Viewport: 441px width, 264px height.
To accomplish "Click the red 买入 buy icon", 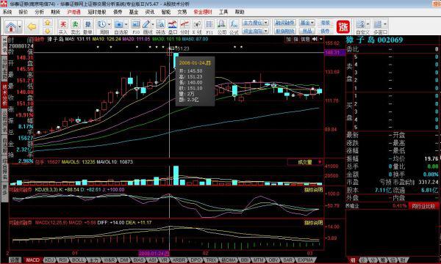I will [x=63, y=27].
